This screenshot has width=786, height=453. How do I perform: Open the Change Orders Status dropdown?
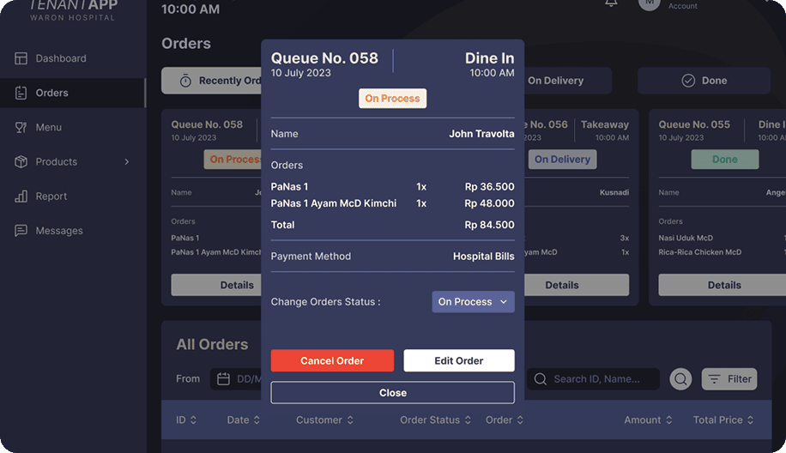click(x=473, y=302)
